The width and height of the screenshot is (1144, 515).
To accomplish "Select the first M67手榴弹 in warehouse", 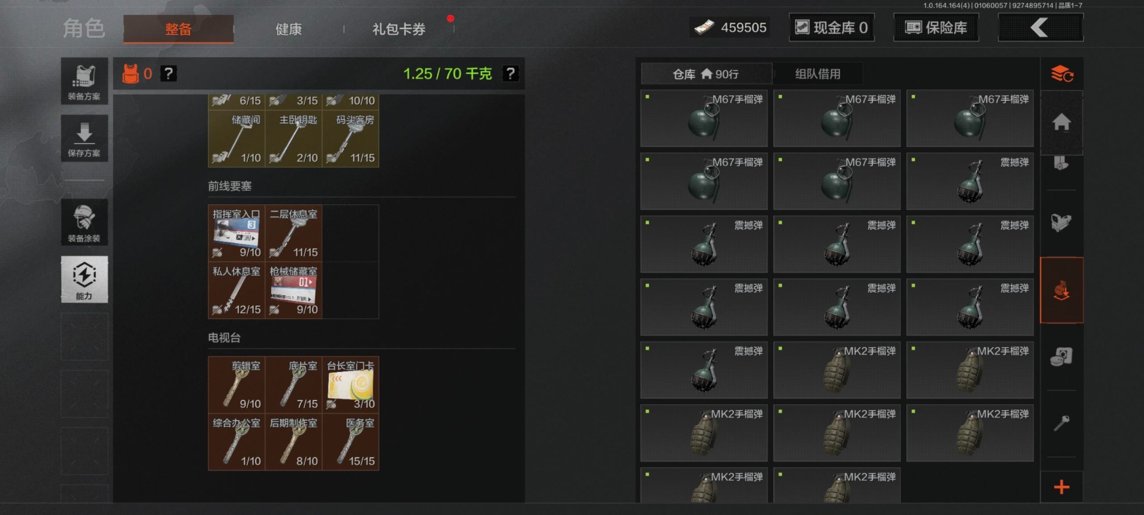I will 704,119.
